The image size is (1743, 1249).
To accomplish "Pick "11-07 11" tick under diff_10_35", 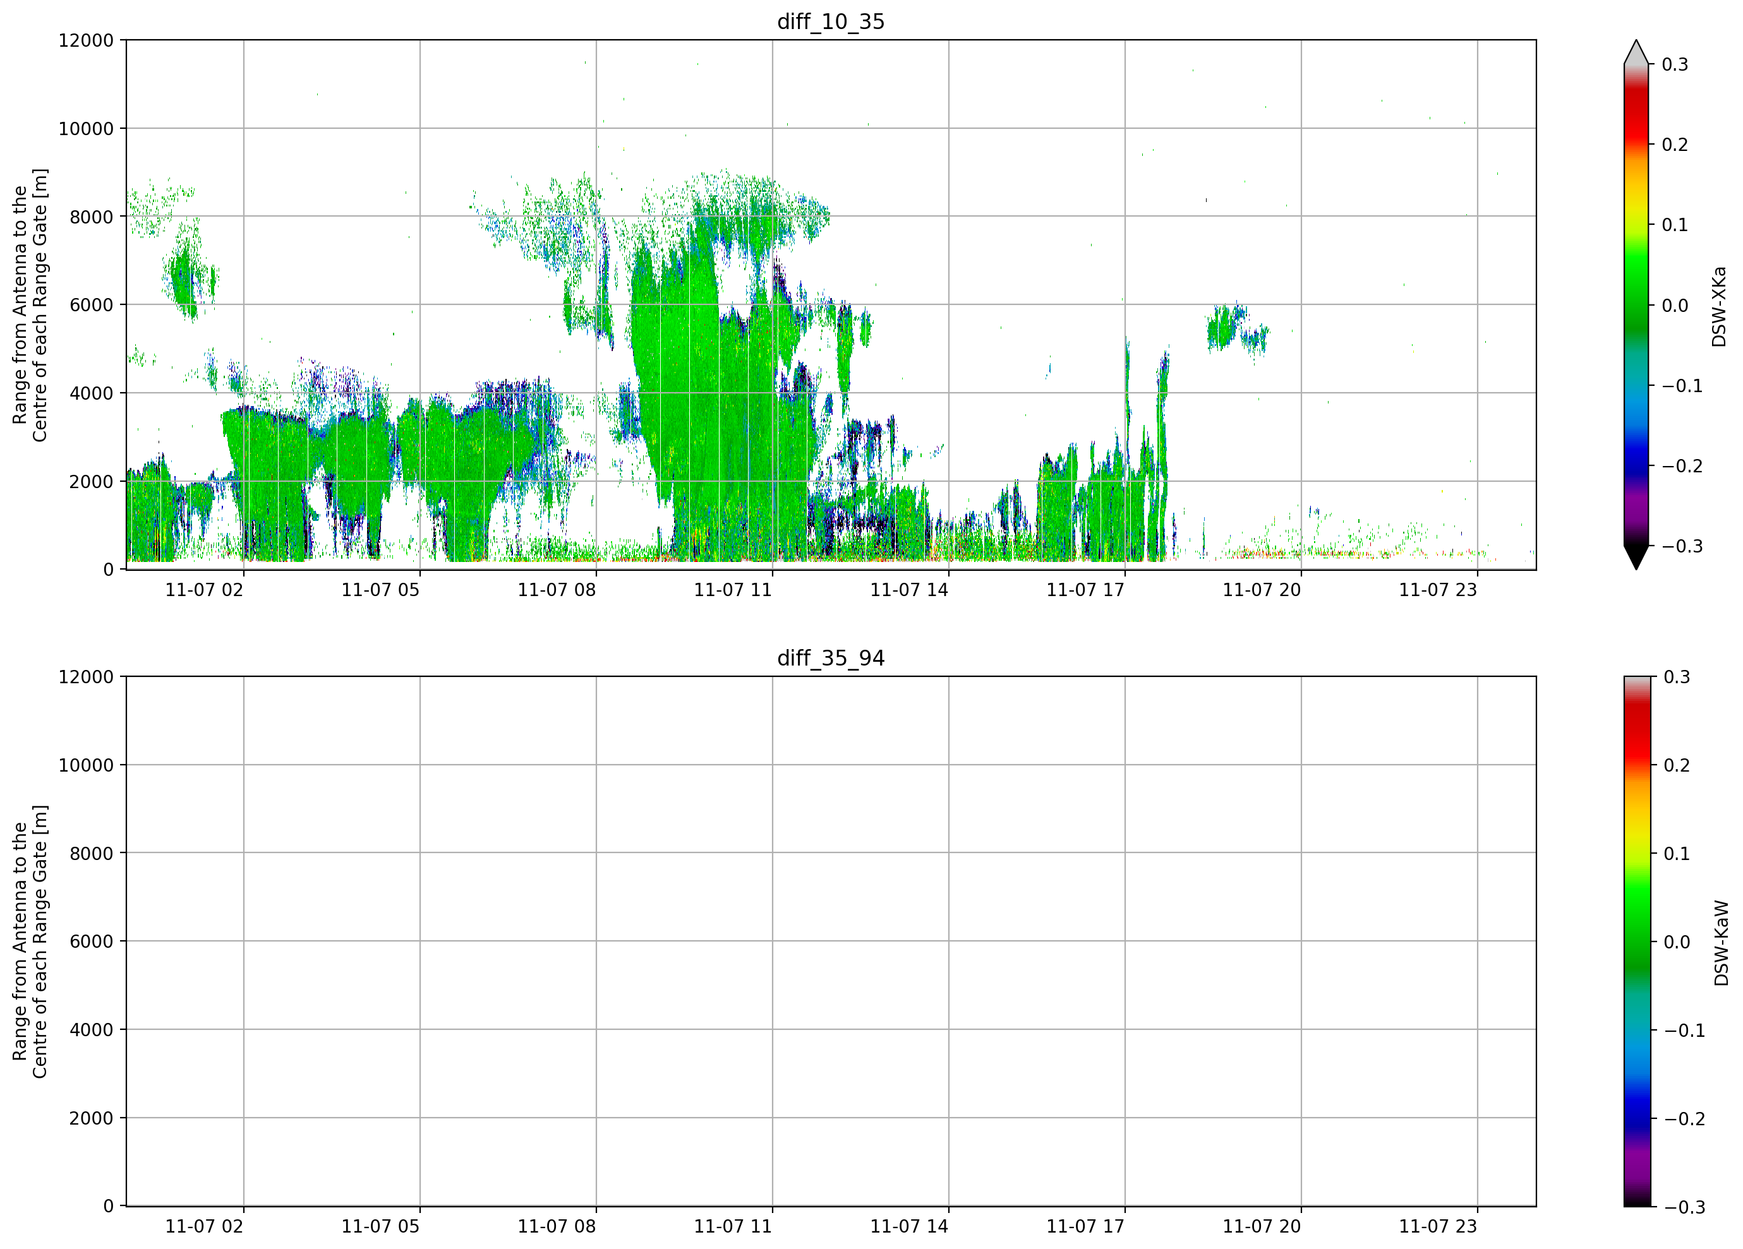I will pos(733,590).
